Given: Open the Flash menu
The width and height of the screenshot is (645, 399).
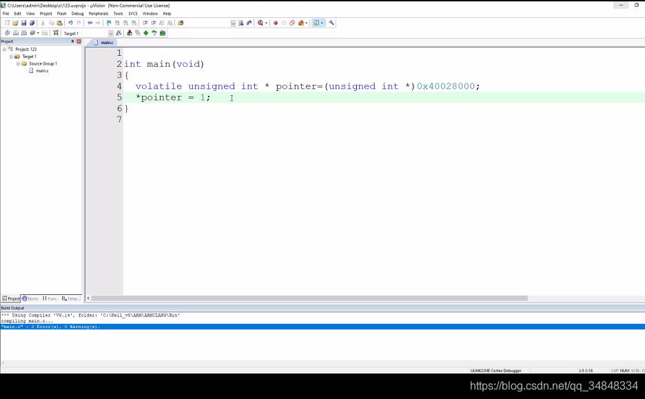Looking at the screenshot, I should [x=62, y=14].
